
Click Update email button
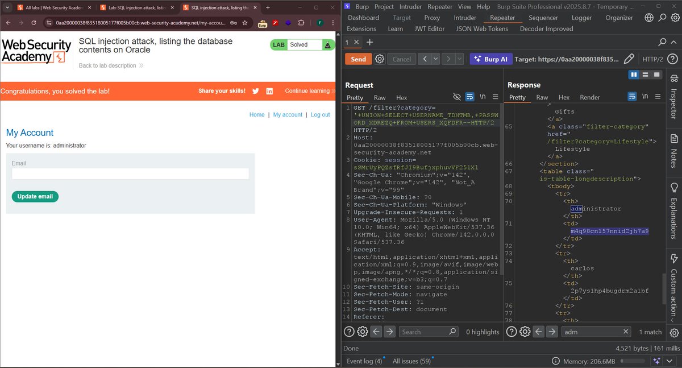click(35, 197)
